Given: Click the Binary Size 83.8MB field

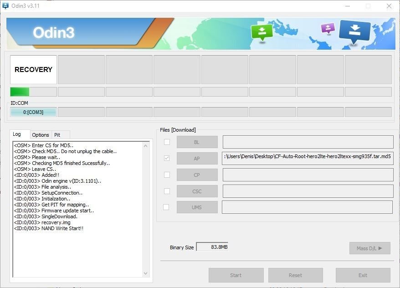Looking at the screenshot, I should coord(212,247).
